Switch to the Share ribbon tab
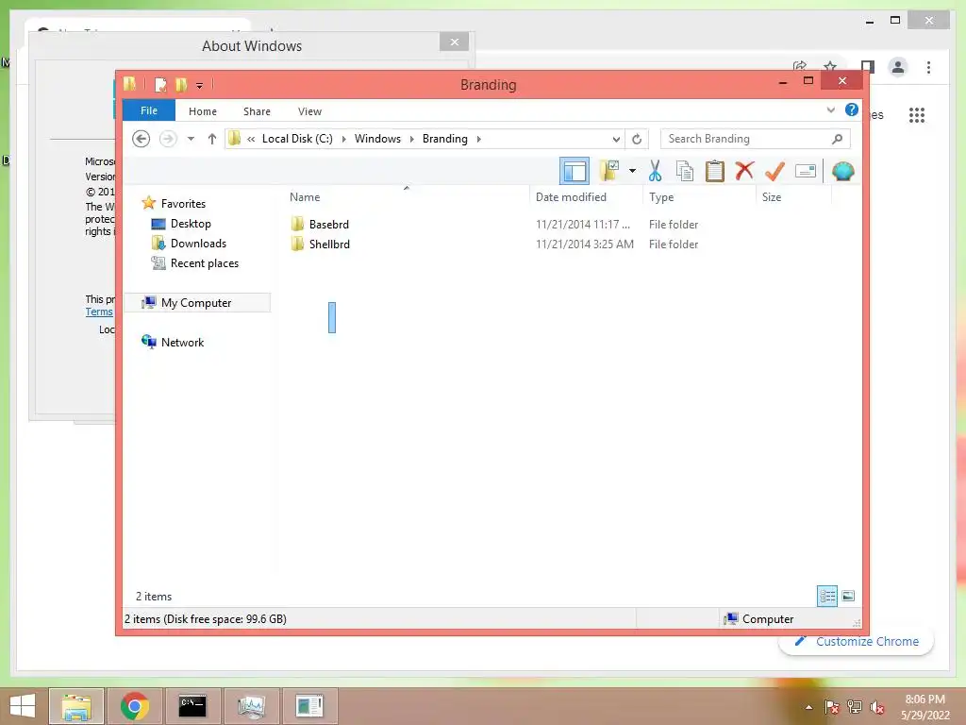966x725 pixels. [x=257, y=111]
